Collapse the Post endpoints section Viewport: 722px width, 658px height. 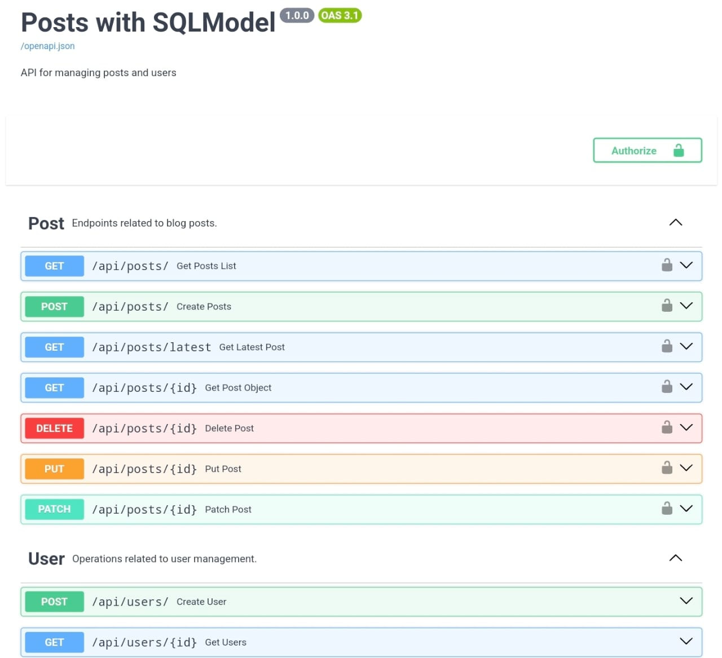tap(675, 223)
